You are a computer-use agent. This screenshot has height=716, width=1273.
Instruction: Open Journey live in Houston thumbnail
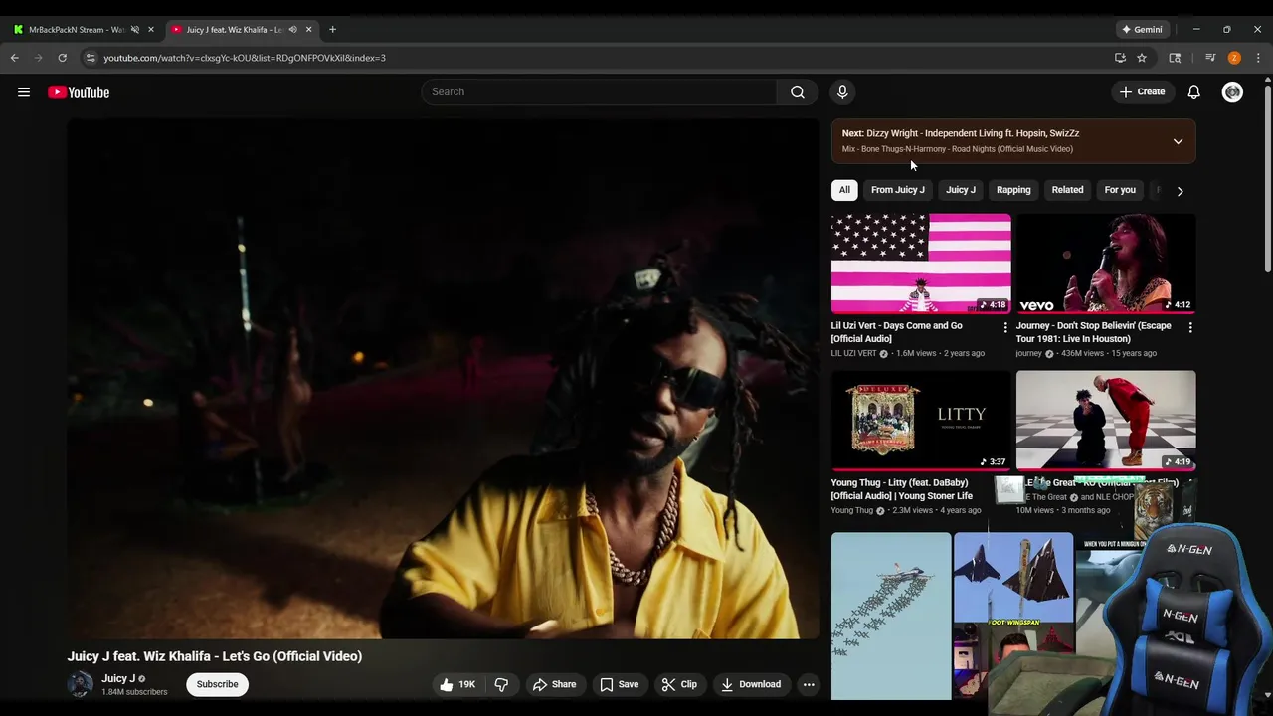coord(1106,264)
